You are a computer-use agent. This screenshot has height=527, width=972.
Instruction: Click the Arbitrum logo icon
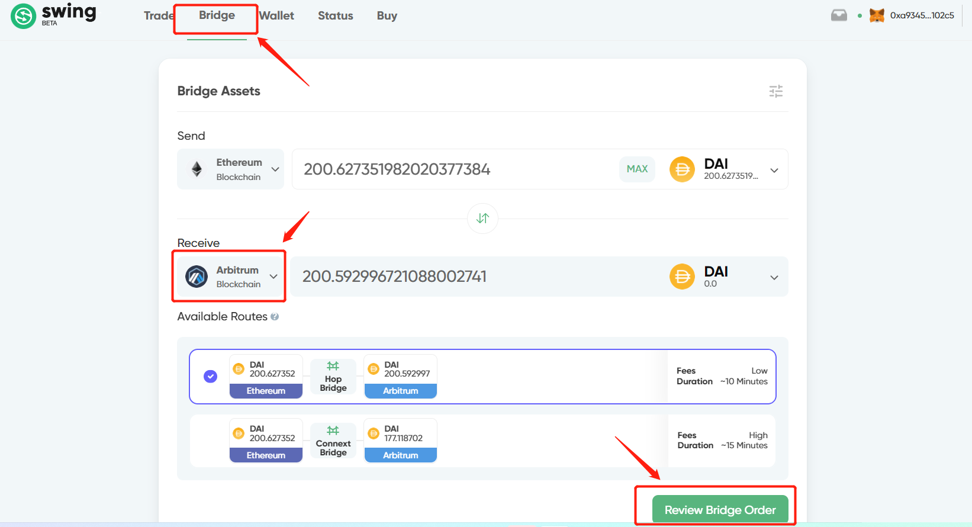pos(197,277)
